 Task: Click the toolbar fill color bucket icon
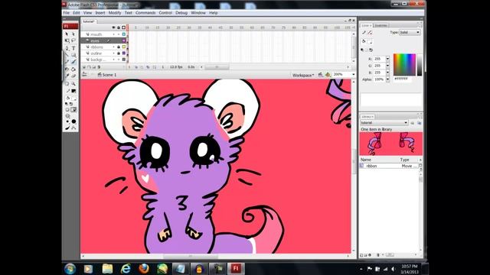point(67,98)
